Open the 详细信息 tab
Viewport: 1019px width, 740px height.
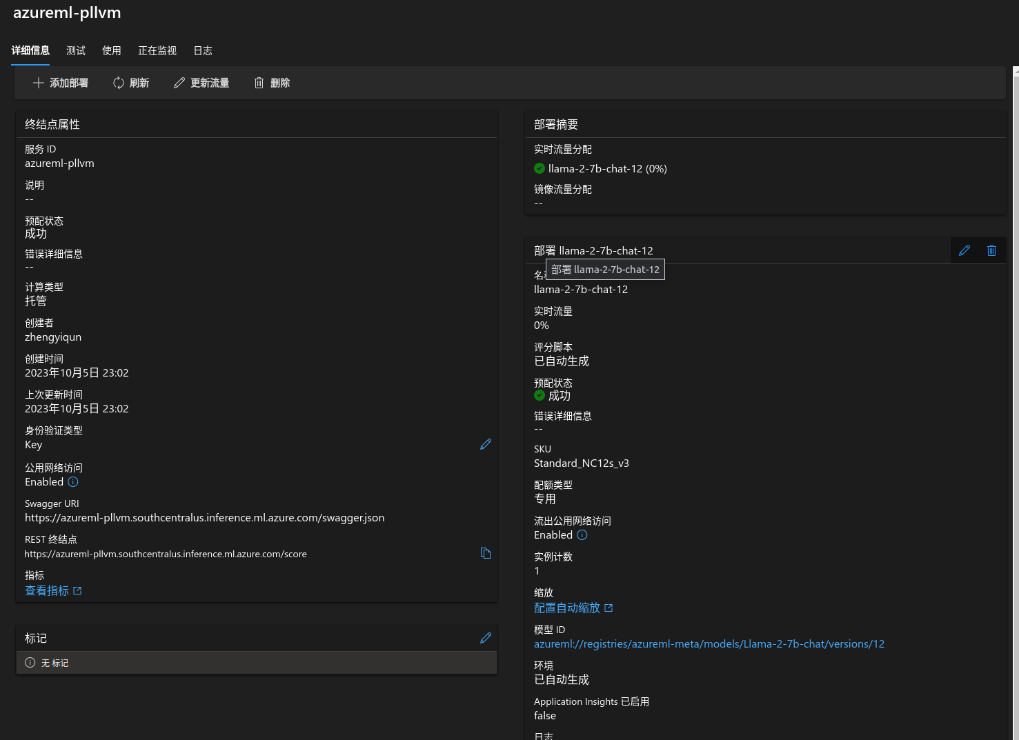[30, 50]
